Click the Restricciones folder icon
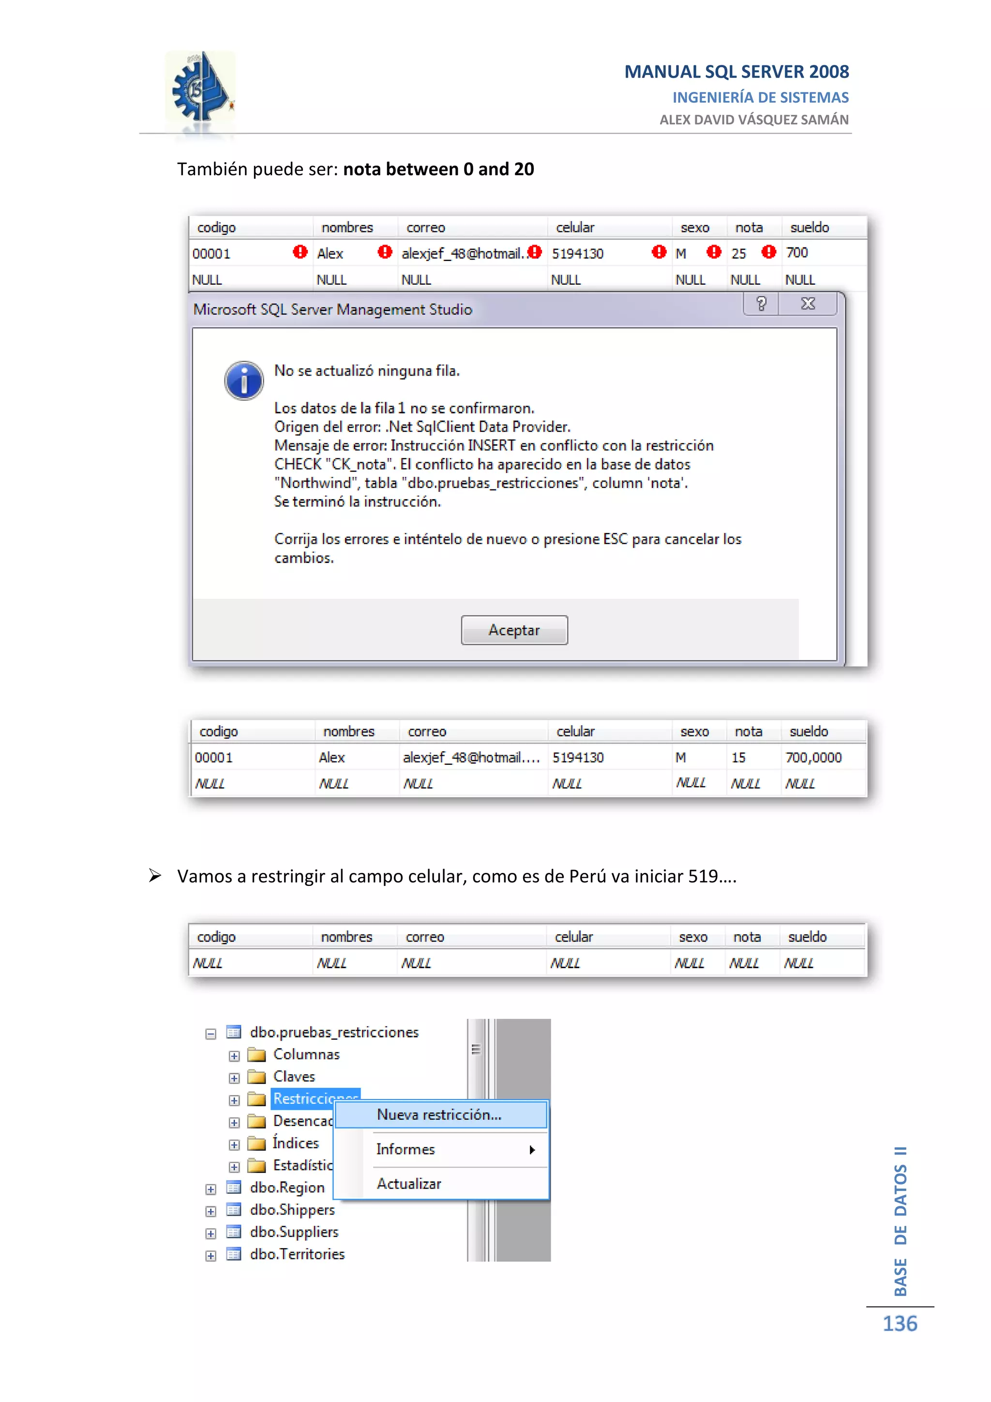This screenshot has width=991, height=1402. pyautogui.click(x=257, y=1099)
